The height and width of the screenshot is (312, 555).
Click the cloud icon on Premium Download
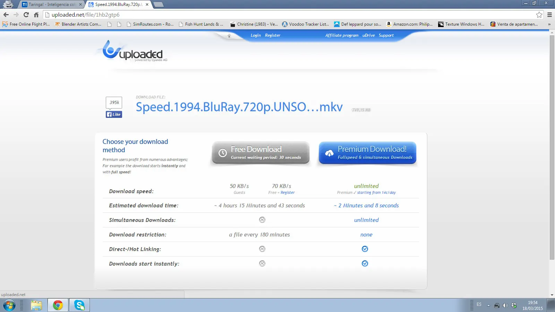click(x=329, y=153)
